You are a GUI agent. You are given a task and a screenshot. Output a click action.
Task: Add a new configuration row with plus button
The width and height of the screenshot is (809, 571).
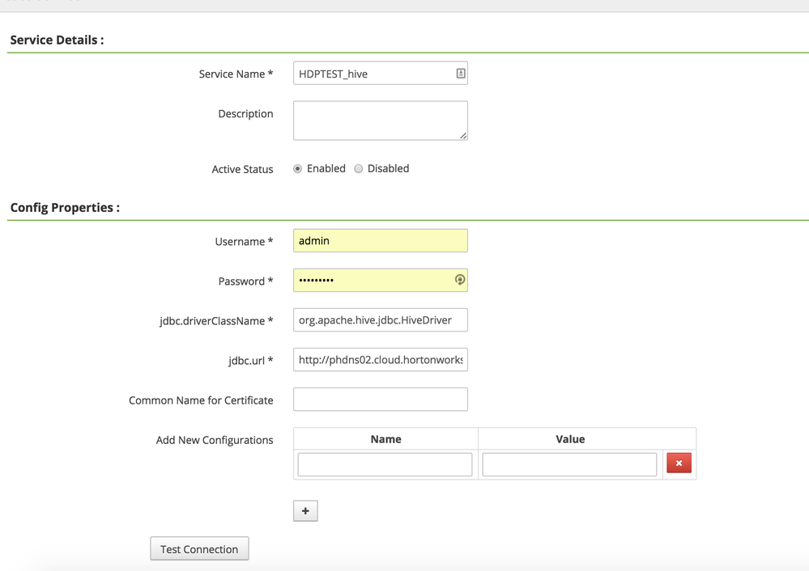point(305,511)
